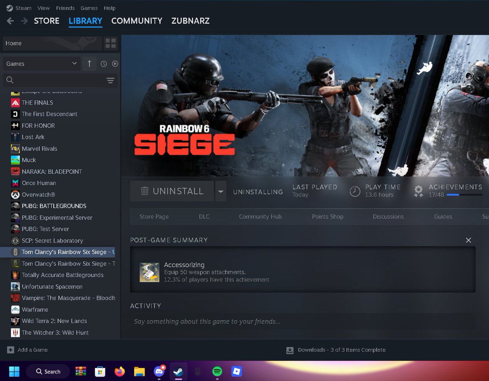This screenshot has width=489, height=381.
Task: Open the Discussions link
Action: [x=388, y=217]
